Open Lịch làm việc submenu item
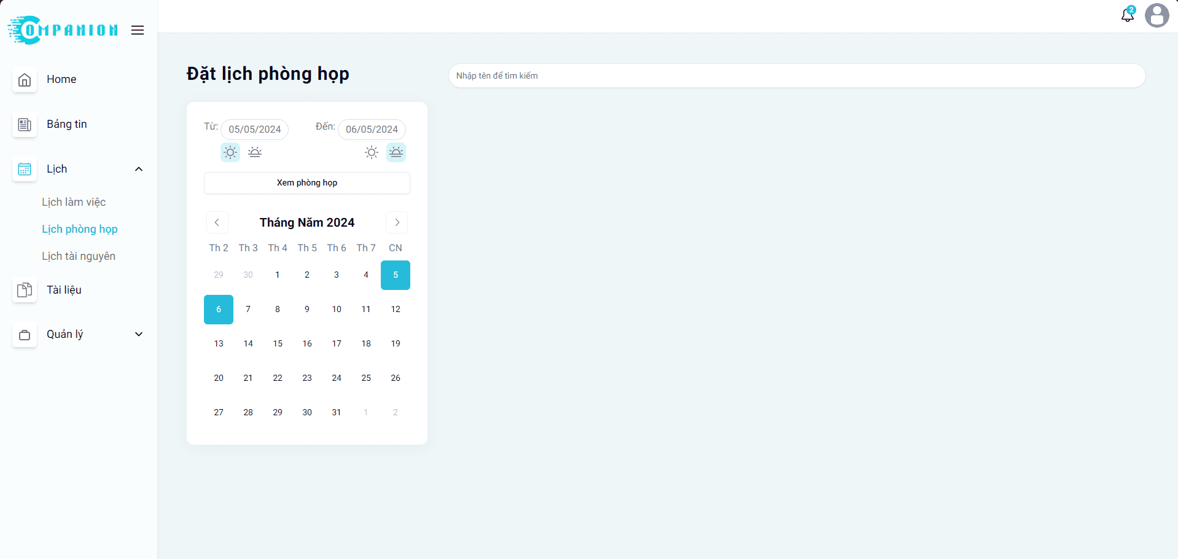 click(x=74, y=202)
